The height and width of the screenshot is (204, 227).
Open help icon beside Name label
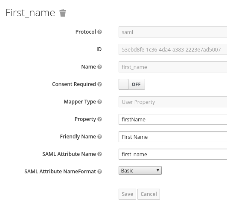(99, 67)
